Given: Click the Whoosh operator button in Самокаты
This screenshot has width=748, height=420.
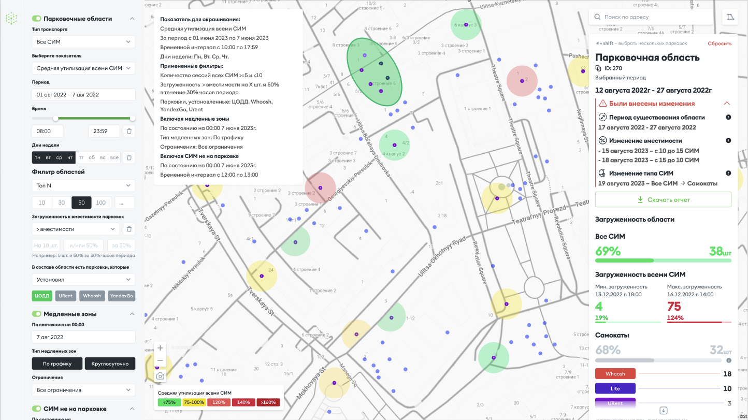Looking at the screenshot, I should pos(615,373).
